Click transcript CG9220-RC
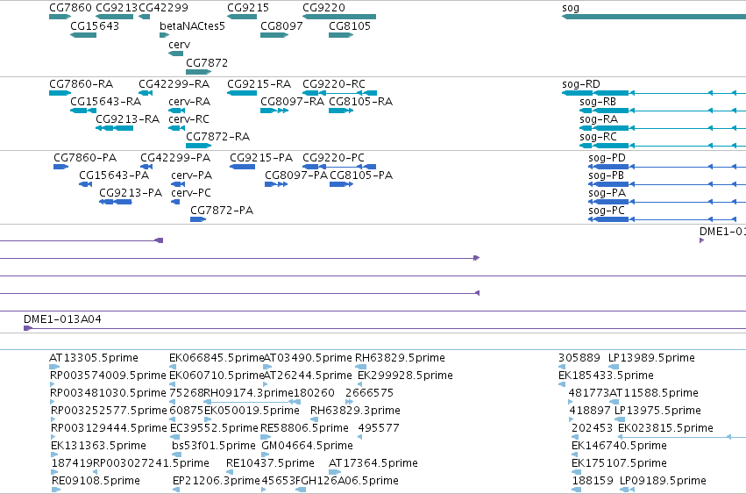746x494 pixels. [334, 84]
